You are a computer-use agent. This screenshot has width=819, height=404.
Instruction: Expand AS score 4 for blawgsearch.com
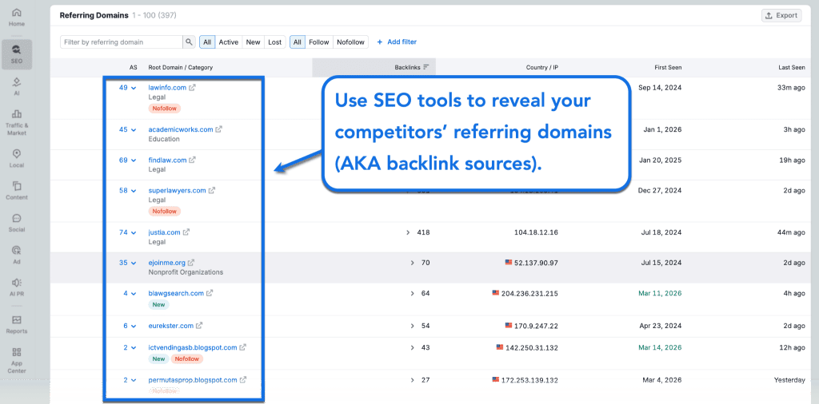130,293
